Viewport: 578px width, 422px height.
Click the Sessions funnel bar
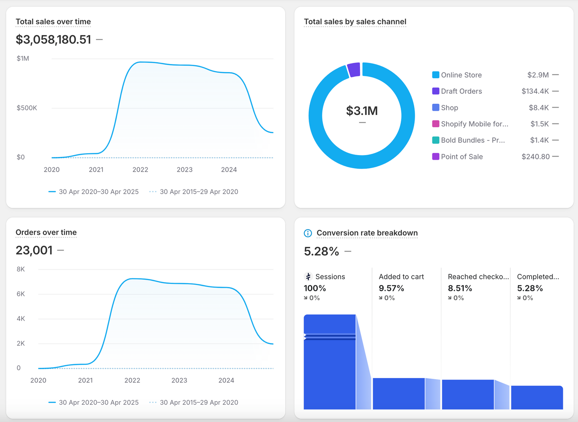point(329,370)
